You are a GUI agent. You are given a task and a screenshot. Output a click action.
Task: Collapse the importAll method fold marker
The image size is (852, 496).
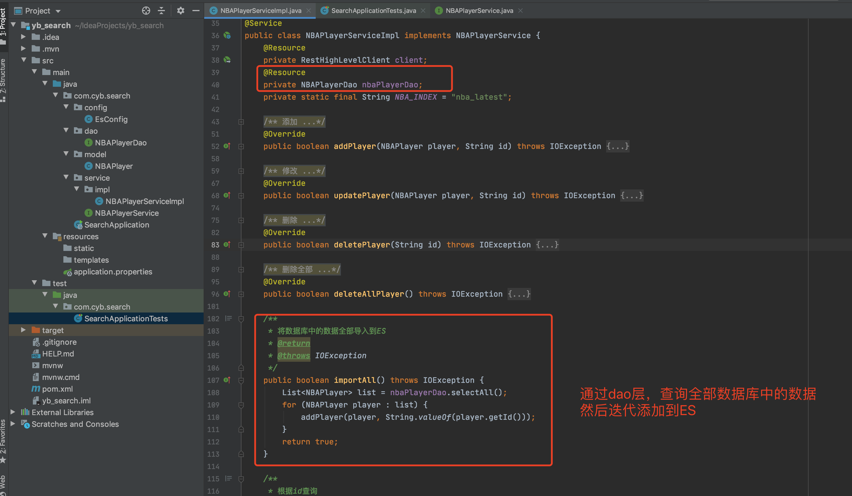click(241, 381)
